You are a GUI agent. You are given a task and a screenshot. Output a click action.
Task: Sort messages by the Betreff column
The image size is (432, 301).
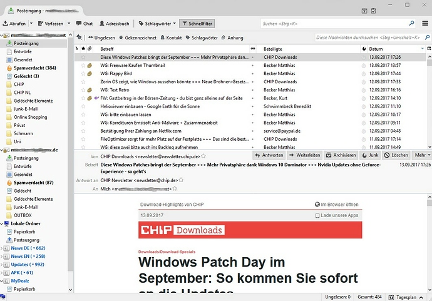(x=174, y=49)
